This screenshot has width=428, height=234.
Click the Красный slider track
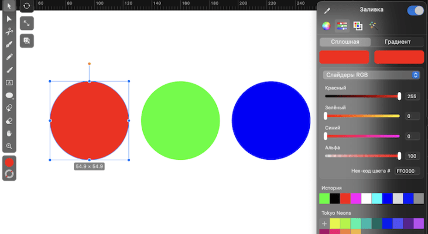pyautogui.click(x=362, y=96)
